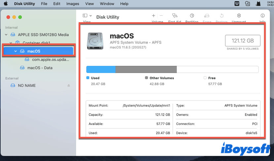Click the Restore arrow icon
The height and width of the screenshot is (161, 274).
pyautogui.click(x=221, y=16)
